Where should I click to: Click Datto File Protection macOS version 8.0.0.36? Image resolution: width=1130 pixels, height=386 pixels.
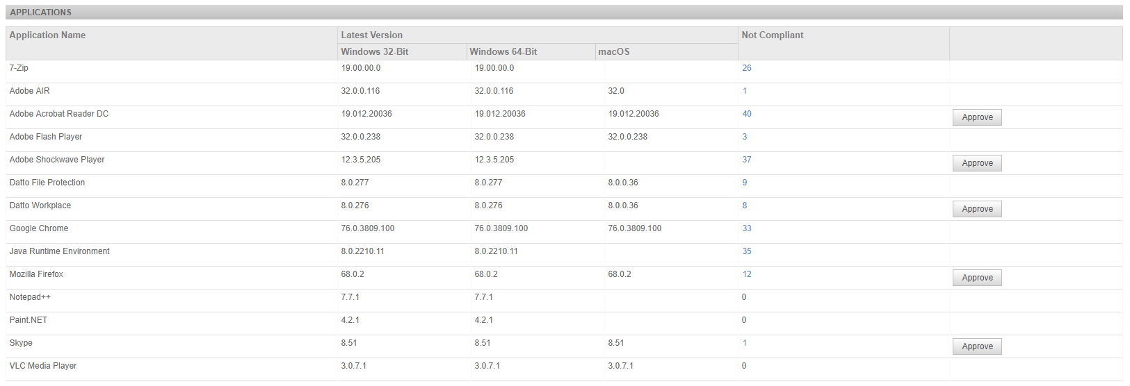click(x=623, y=183)
